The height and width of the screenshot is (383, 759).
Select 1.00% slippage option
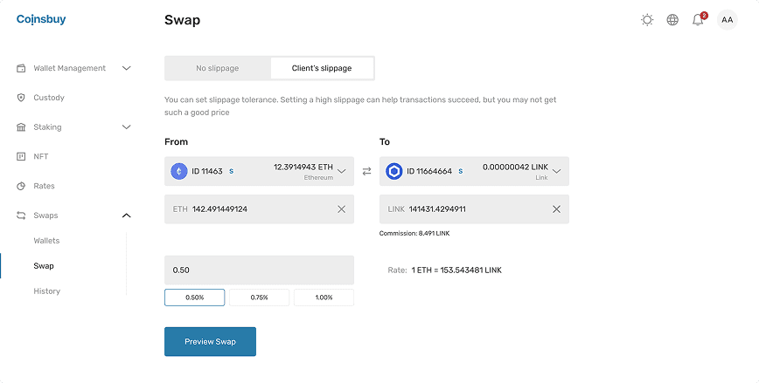point(324,298)
